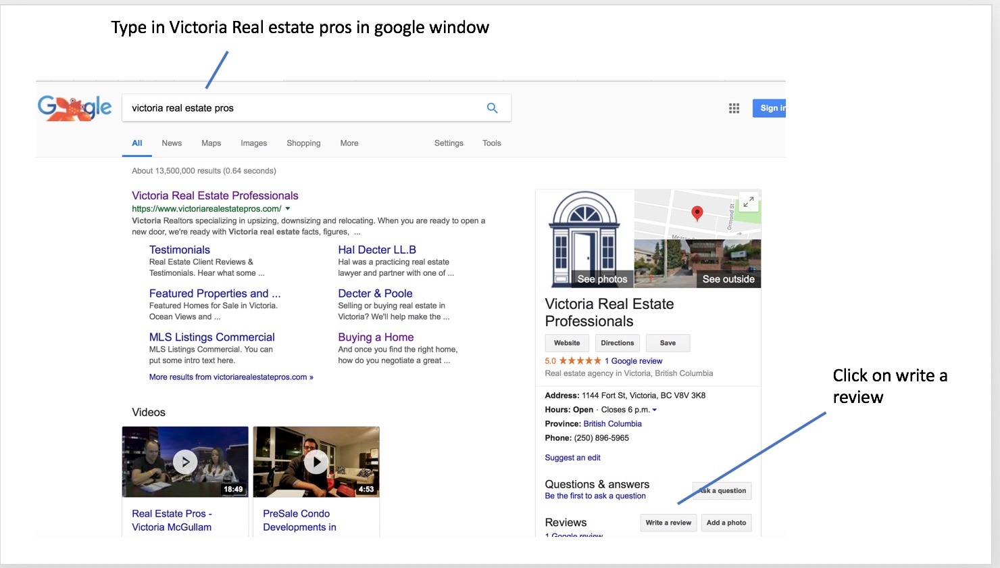Click the Sign in button
This screenshot has width=1000, height=568.
tap(770, 108)
